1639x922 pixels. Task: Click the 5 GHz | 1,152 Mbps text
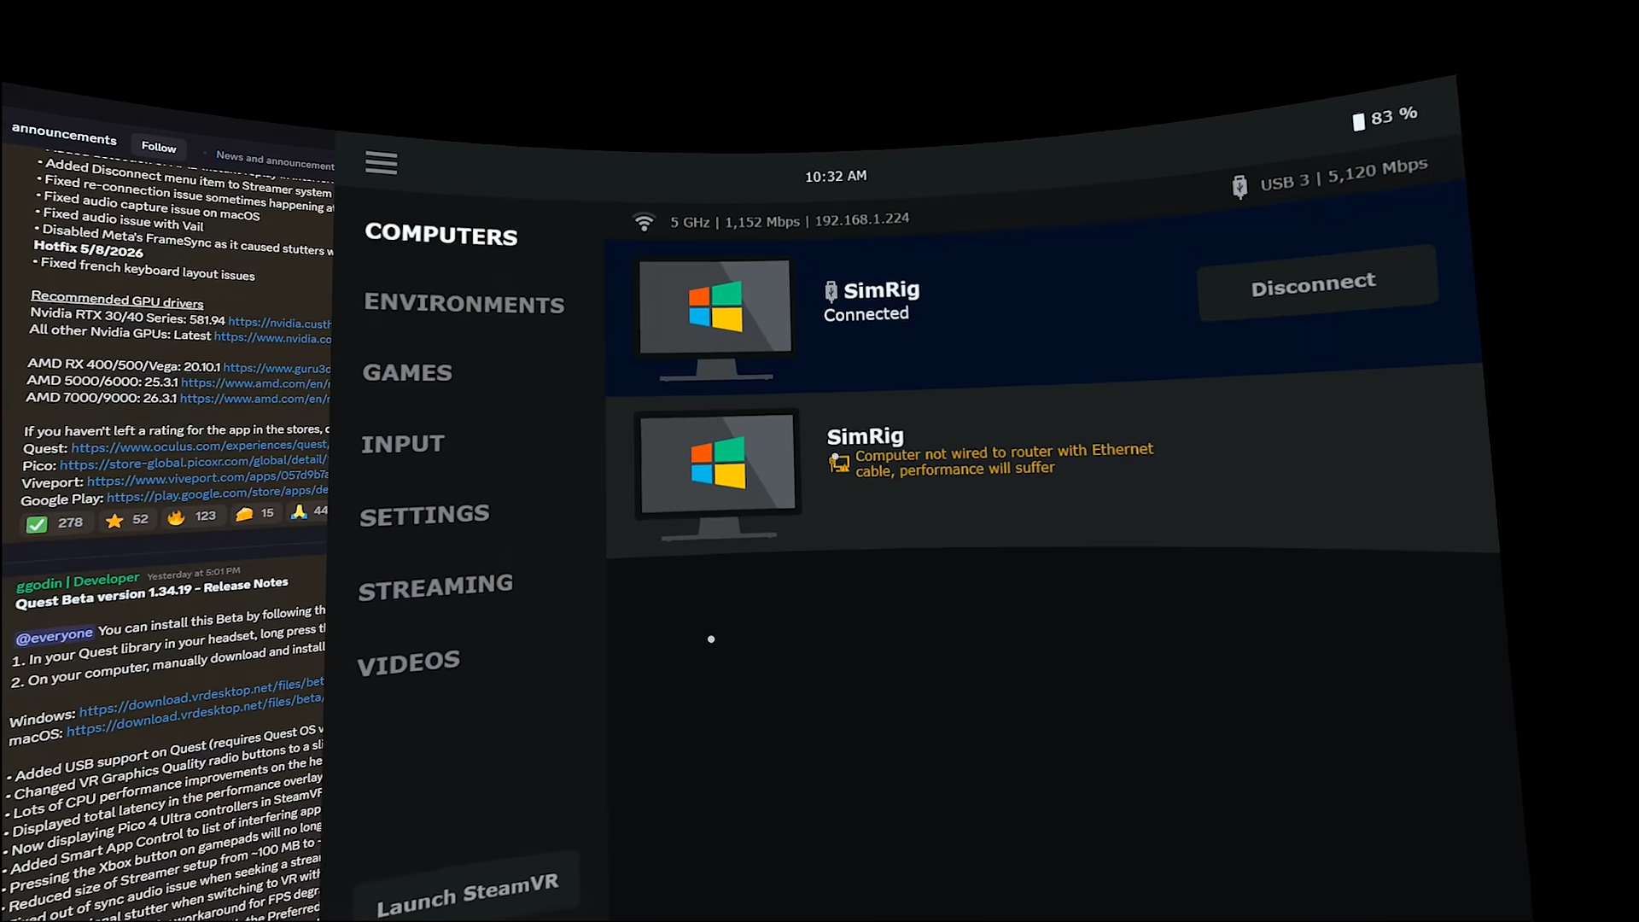click(x=735, y=222)
